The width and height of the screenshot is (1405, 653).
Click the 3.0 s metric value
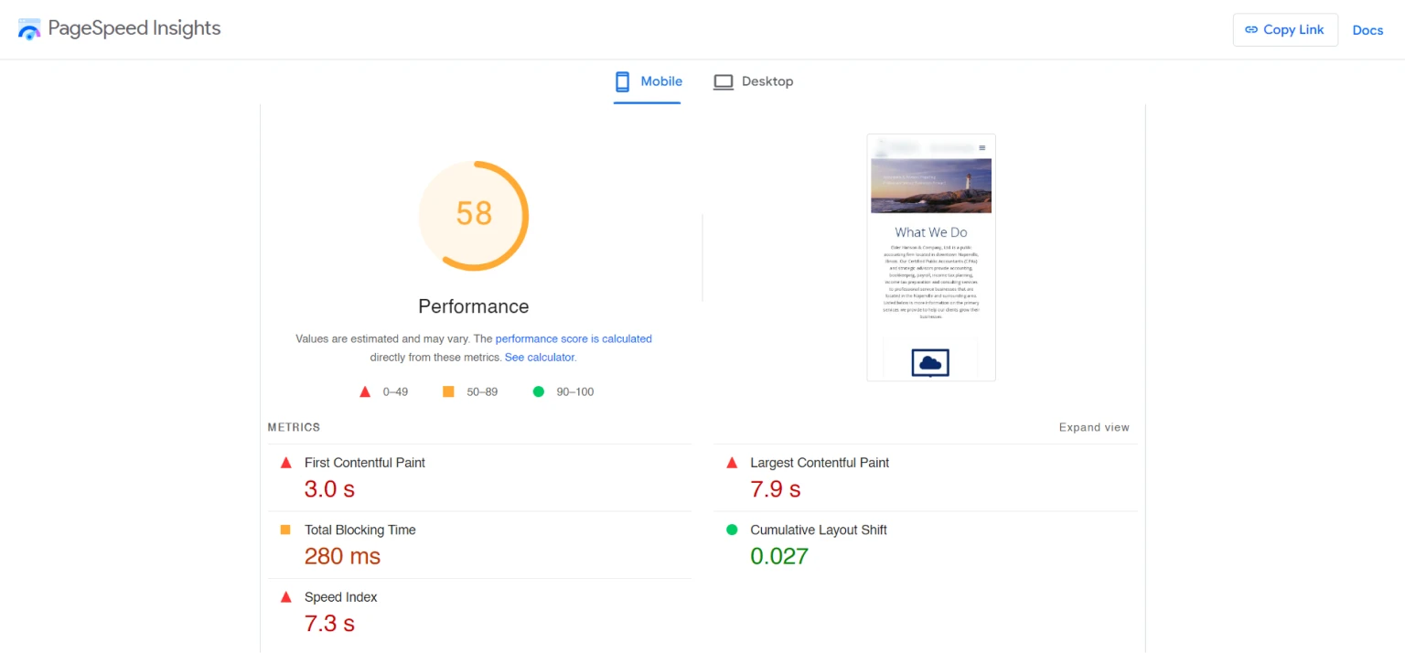tap(329, 489)
